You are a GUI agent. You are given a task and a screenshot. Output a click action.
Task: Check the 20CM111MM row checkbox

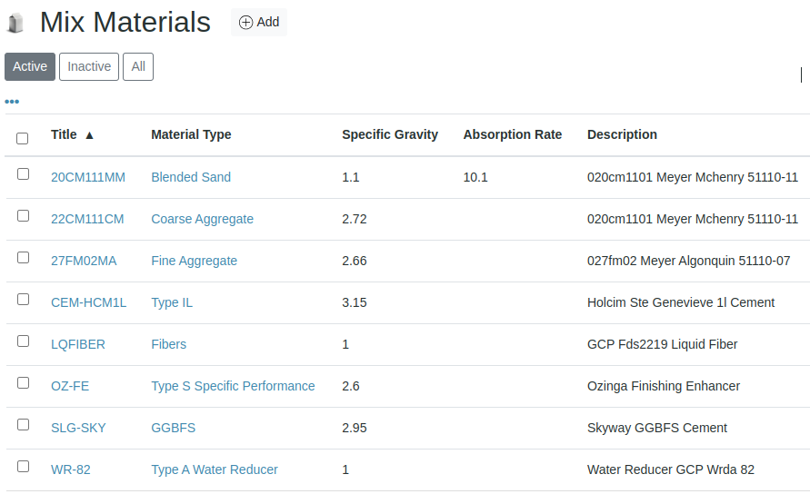[23, 173]
